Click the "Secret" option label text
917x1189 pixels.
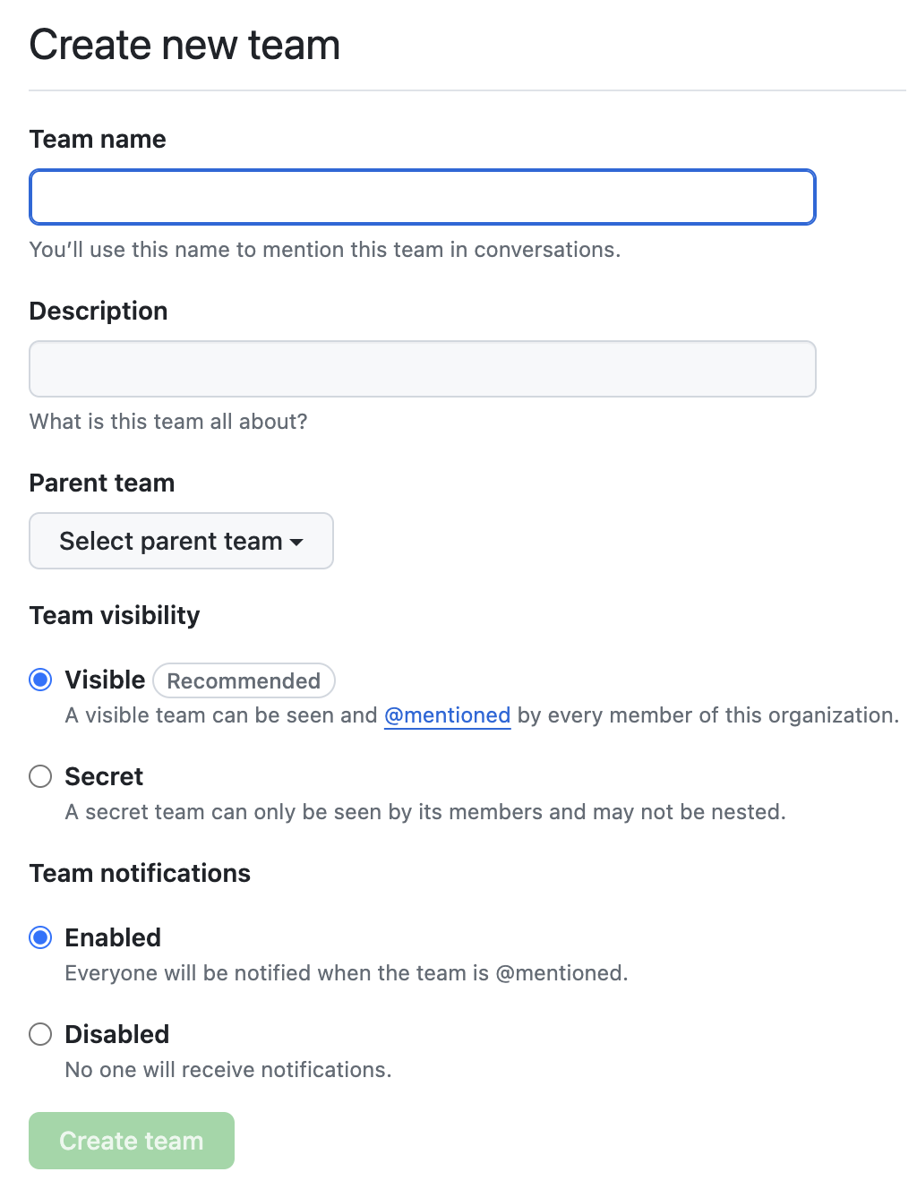point(104,776)
